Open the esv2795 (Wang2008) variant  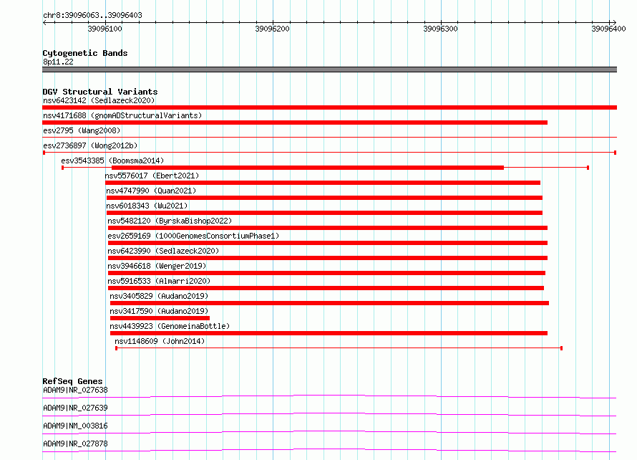[x=82, y=130]
